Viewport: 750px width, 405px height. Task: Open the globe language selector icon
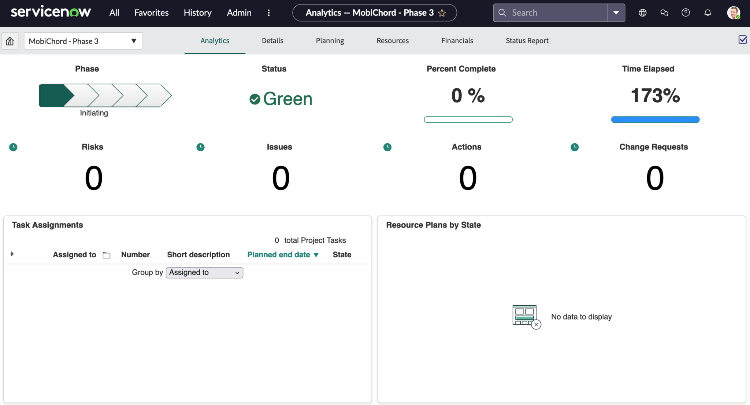pyautogui.click(x=642, y=12)
